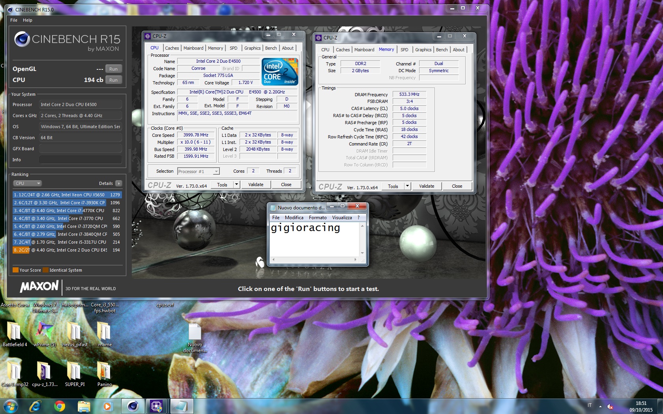Screen dimensions: 663x414
Task: Select ranking entry Core 2 Duo 194
Action: coord(67,250)
